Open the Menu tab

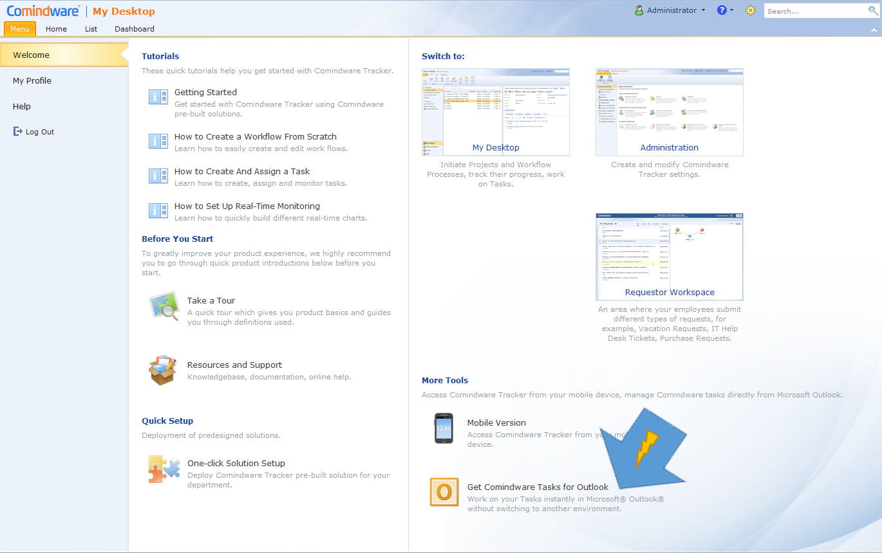point(20,29)
